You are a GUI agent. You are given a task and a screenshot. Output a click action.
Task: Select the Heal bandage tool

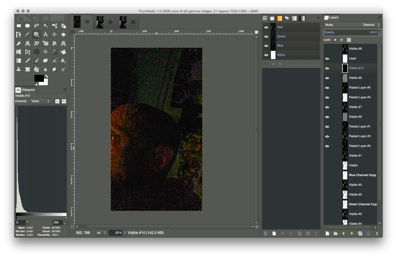[x=28, y=69]
